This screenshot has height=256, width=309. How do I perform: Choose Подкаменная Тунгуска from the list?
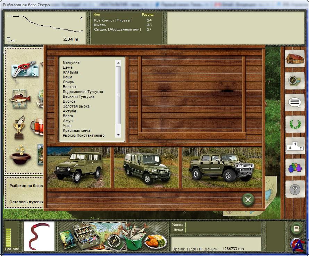click(83, 92)
